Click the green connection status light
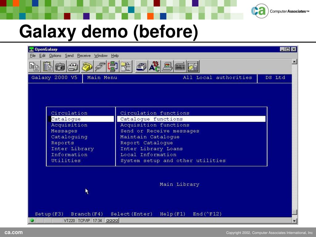This screenshot has width=316, height=237. point(32,220)
